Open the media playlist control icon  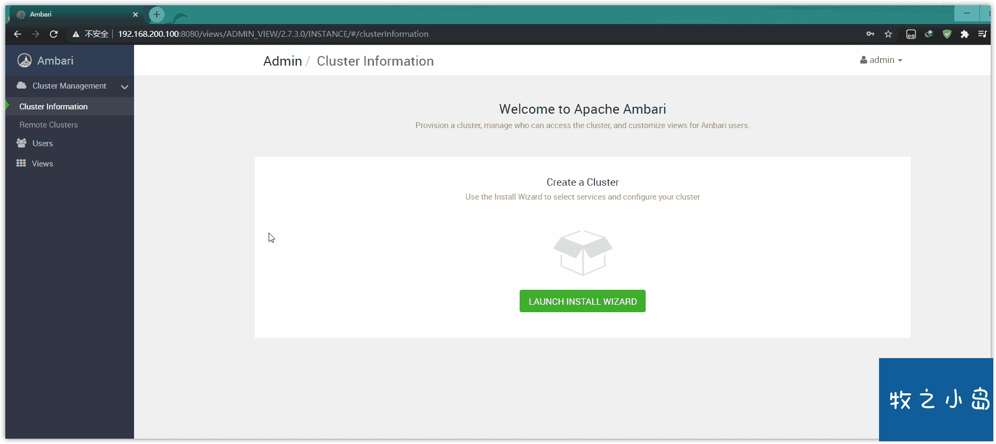click(982, 34)
